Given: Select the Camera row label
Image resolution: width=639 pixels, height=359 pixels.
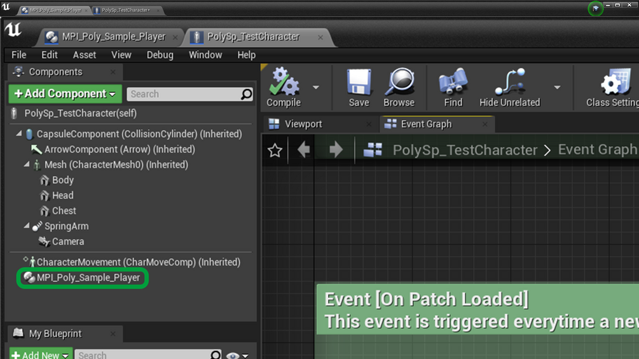Looking at the screenshot, I should click(x=68, y=242).
